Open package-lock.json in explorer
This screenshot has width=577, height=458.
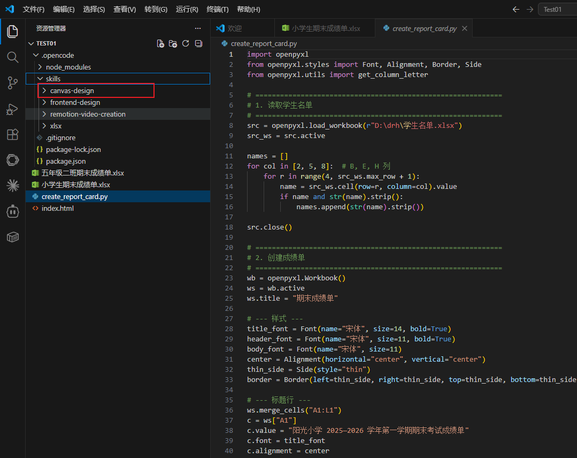[x=118, y=149]
